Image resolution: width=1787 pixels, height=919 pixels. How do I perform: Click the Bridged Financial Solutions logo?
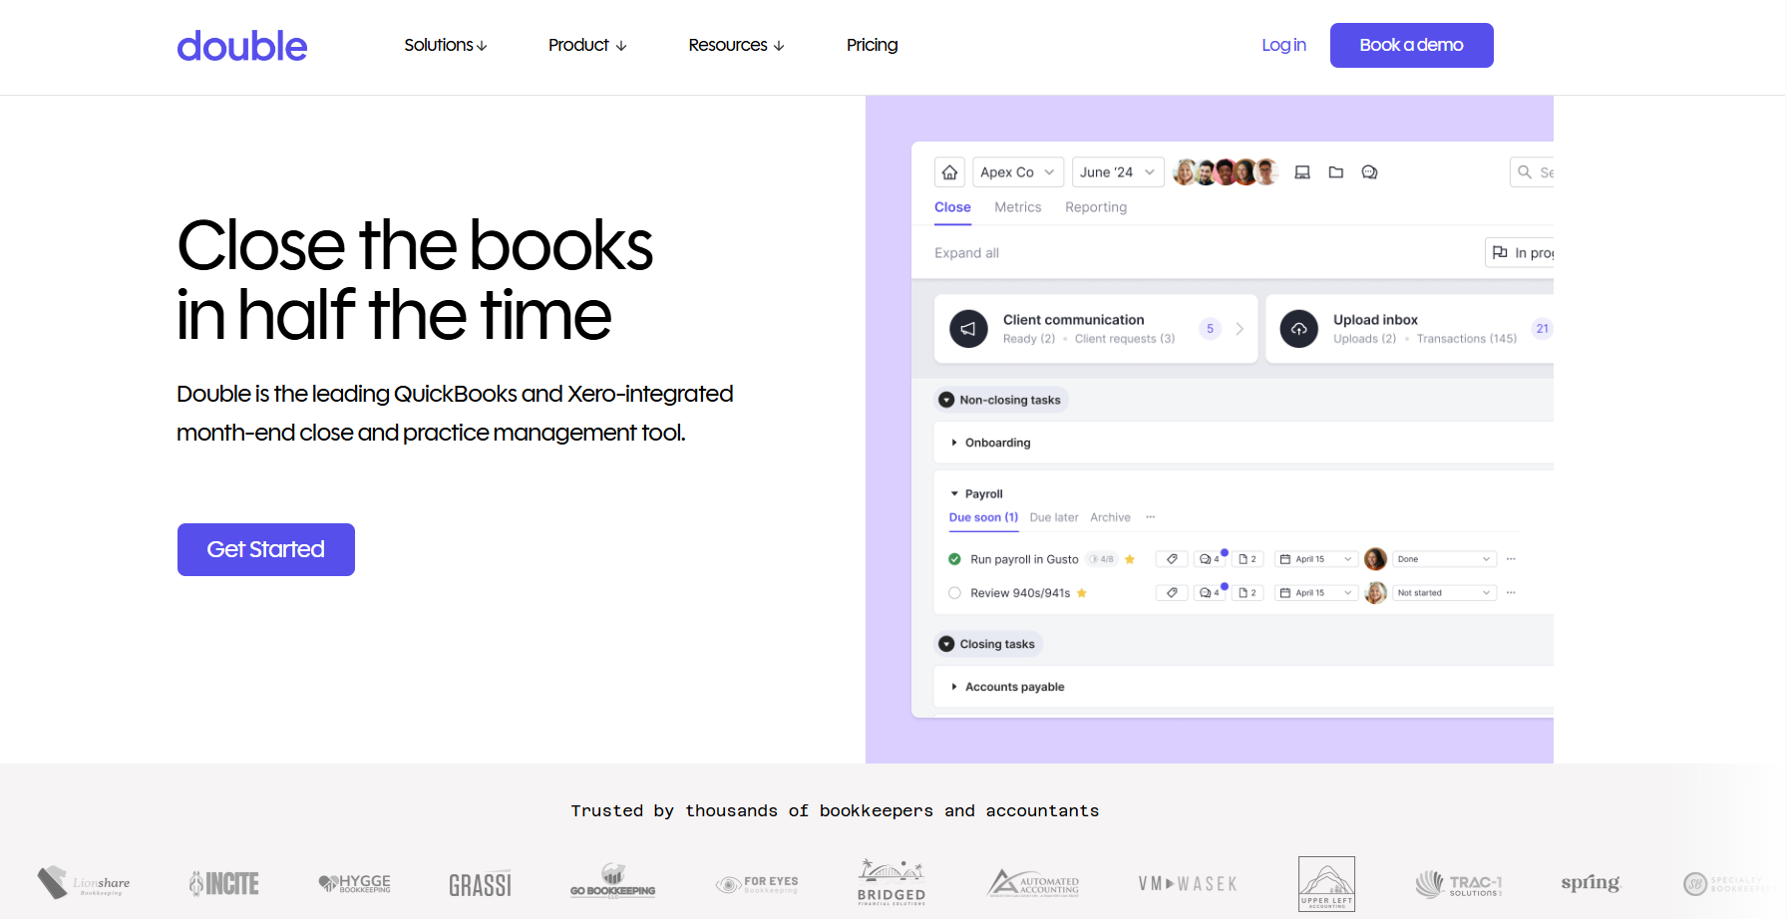(892, 882)
